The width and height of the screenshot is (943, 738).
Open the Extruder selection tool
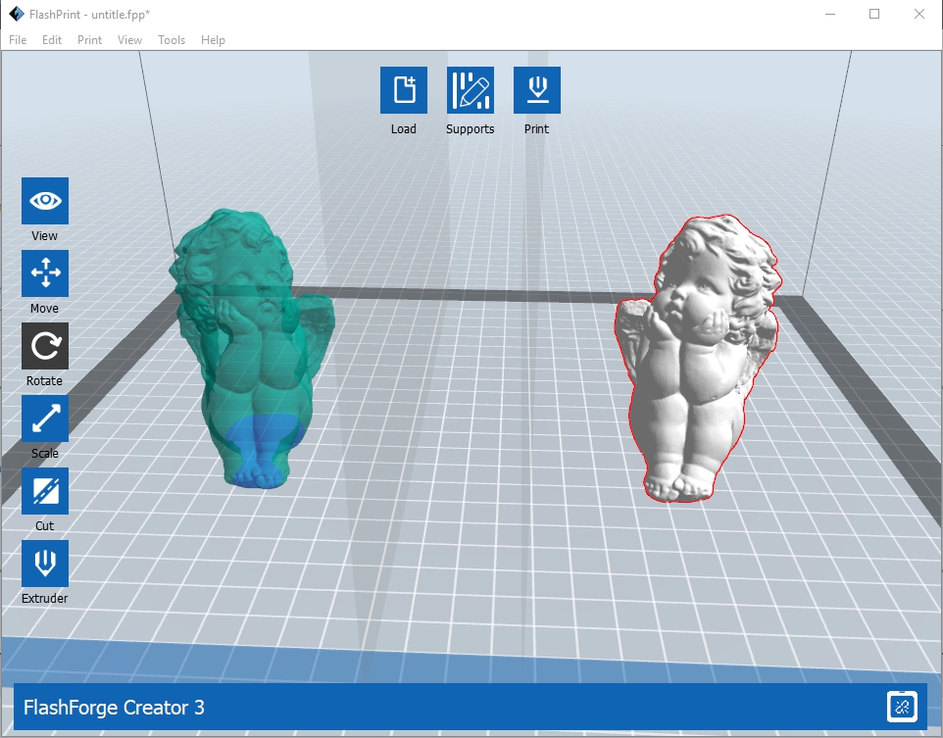point(45,564)
